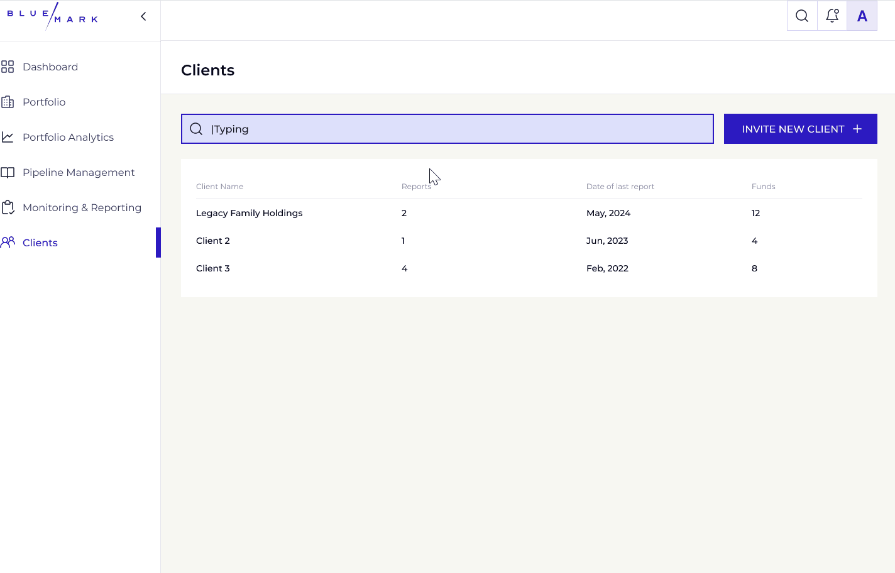
Task: Open the notifications bell
Action: point(832,16)
